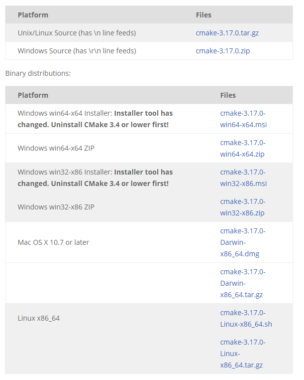Download cmake-3.17.0-Linux-x86_64.sh script
Screen dimensions: 304x380
(x=246, y=318)
